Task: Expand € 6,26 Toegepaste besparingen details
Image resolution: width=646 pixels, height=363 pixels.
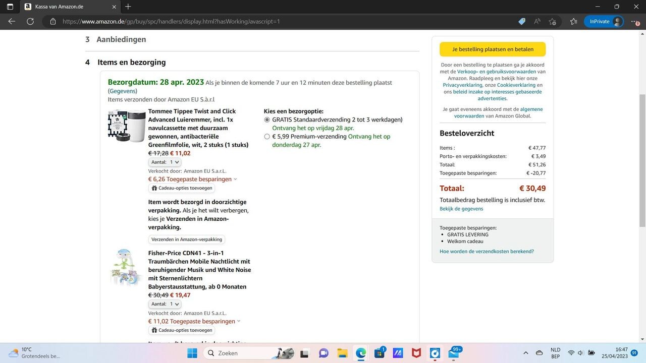Action: (192, 179)
